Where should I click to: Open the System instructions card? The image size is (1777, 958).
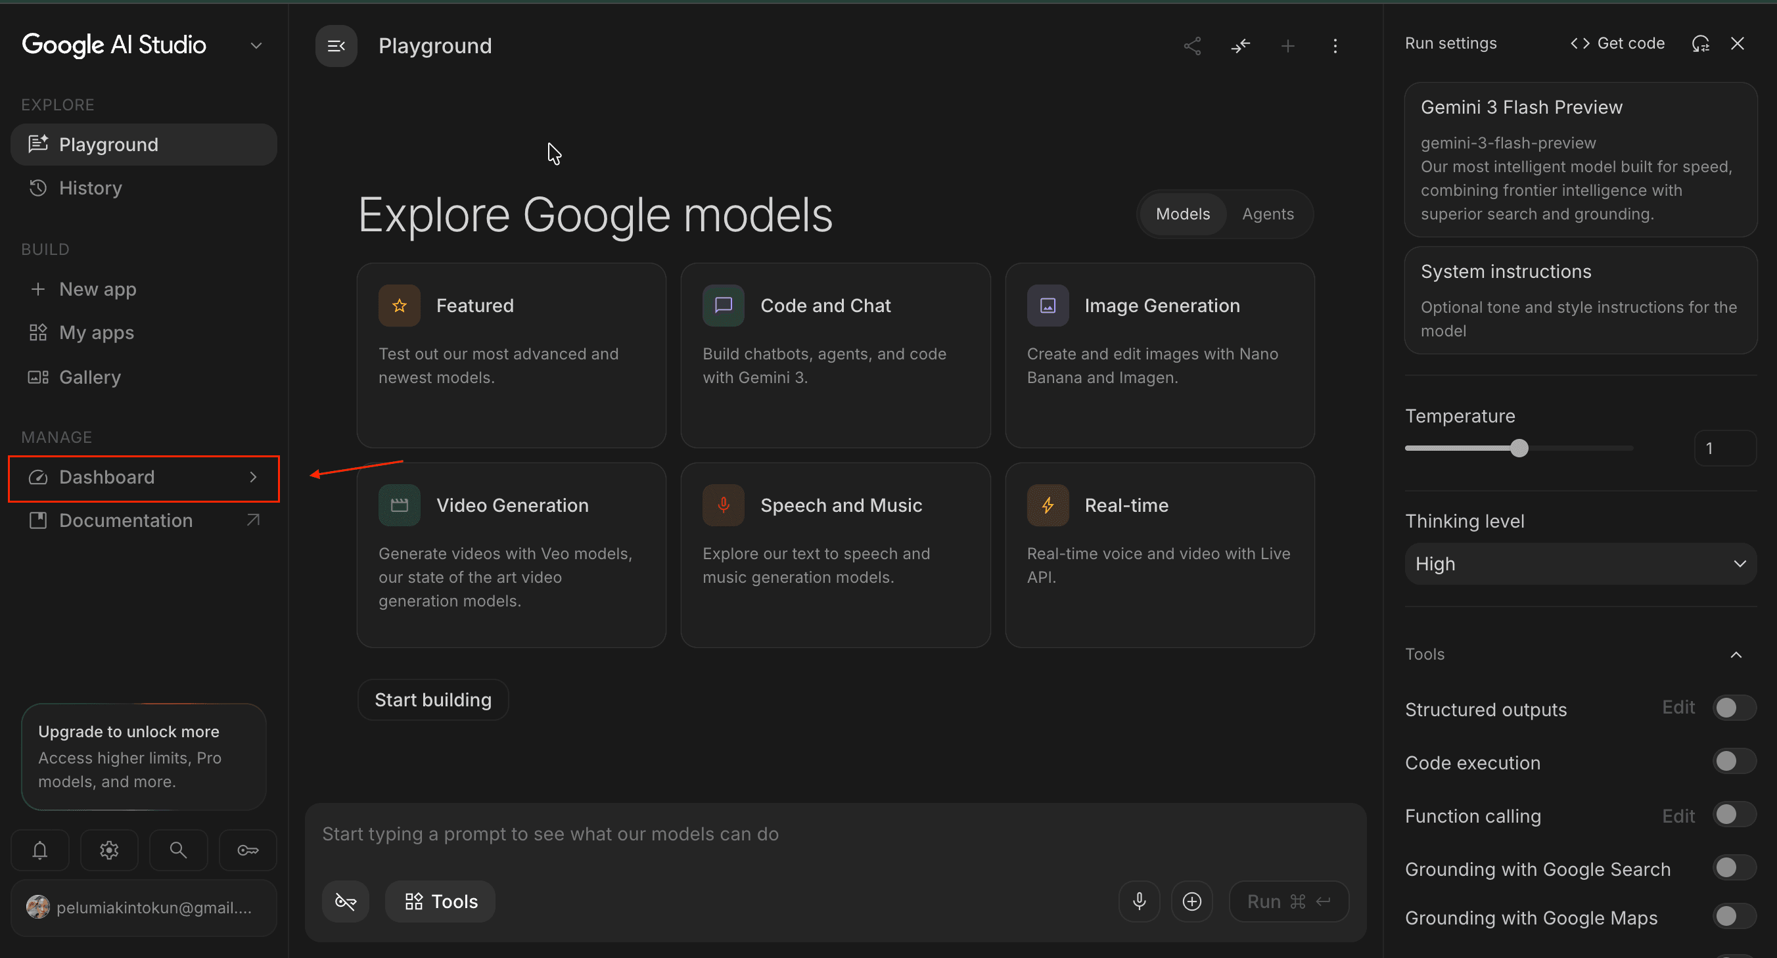(1580, 301)
